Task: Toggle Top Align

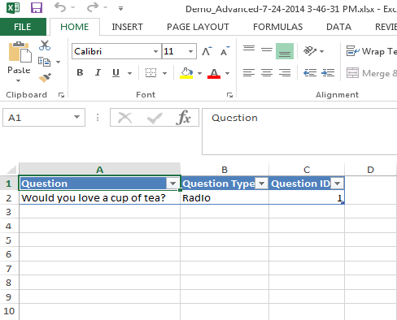Action: click(249, 50)
